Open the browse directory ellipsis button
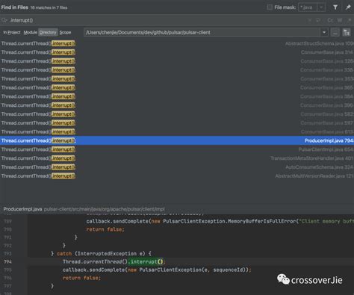This screenshot has height=295, width=354. coord(335,33)
